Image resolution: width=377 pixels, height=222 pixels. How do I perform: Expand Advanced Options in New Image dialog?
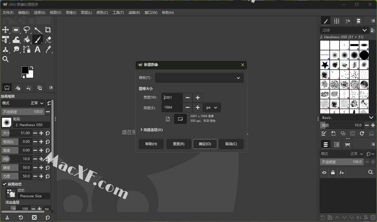coord(152,130)
